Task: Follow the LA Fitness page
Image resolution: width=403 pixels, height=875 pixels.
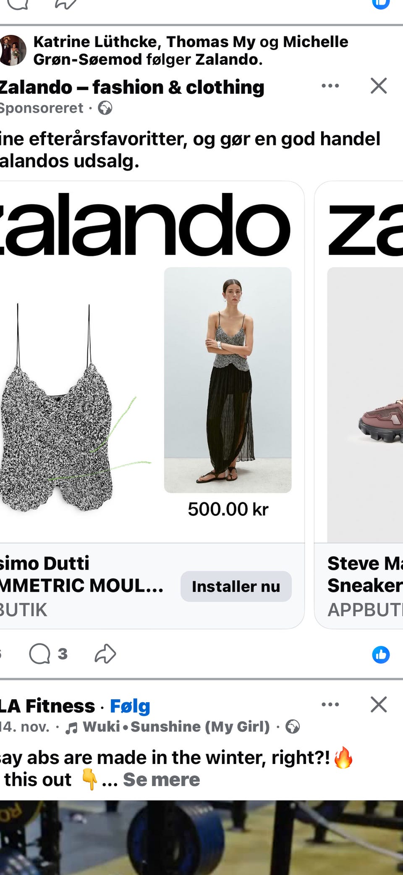Action: 130,706
